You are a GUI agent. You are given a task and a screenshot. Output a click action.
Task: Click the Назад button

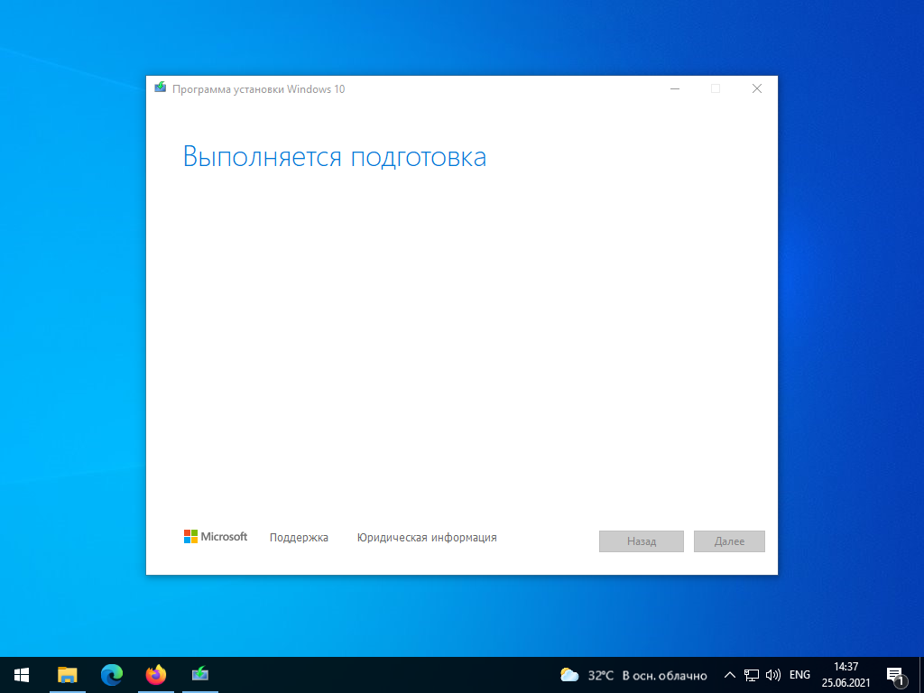[642, 541]
